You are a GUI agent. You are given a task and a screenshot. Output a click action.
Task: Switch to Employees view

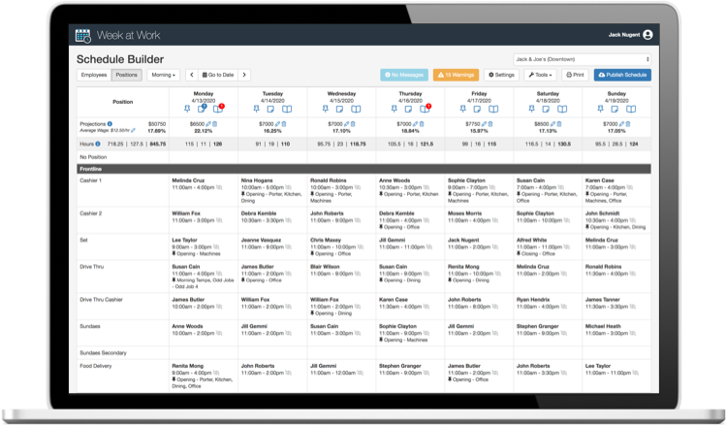pyautogui.click(x=94, y=74)
